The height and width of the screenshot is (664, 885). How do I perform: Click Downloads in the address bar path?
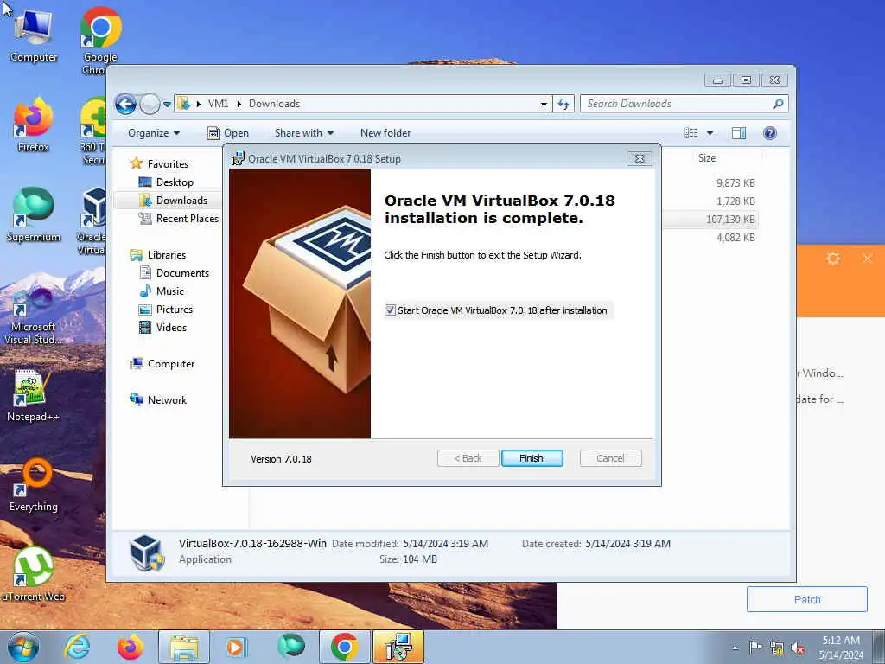click(x=274, y=104)
